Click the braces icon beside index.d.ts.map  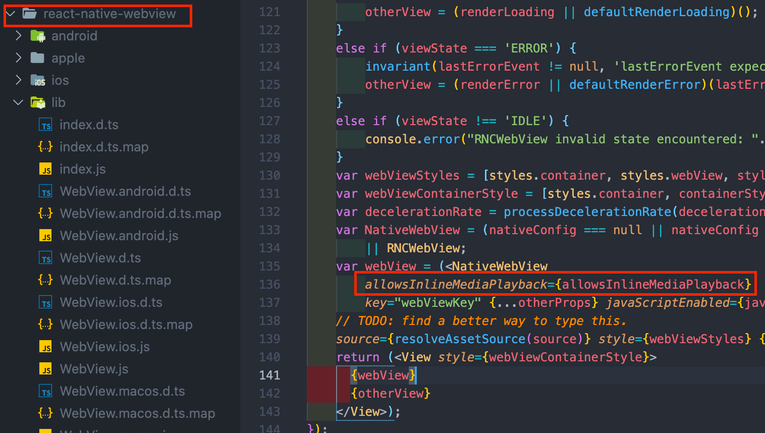(x=45, y=147)
